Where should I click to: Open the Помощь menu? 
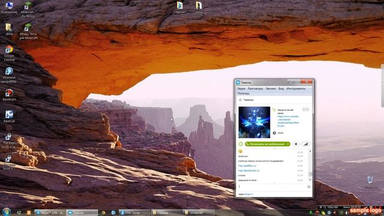(243, 94)
